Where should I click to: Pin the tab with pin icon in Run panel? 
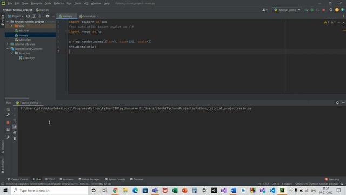point(8,137)
